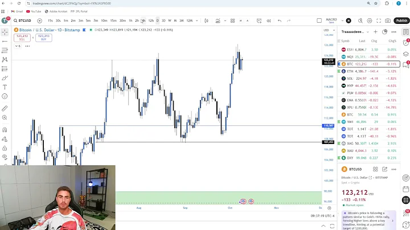Edit notes for BTCUSD details pane
410x230 pixels.
[x=384, y=169]
